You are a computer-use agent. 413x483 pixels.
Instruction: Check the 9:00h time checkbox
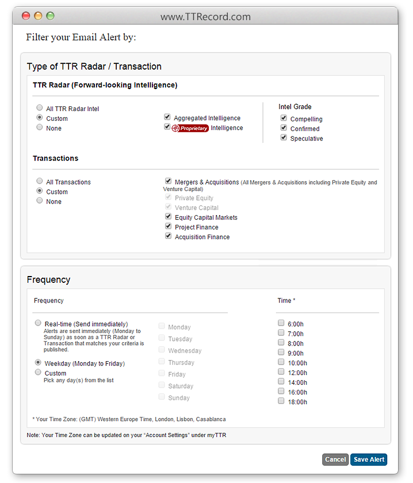tap(281, 352)
